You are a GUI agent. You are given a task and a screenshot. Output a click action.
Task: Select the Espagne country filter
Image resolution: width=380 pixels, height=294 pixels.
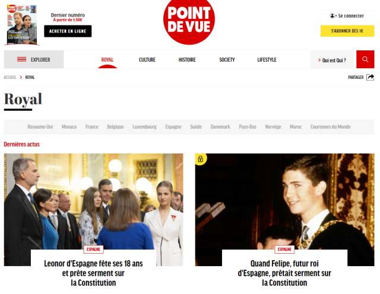[173, 127]
